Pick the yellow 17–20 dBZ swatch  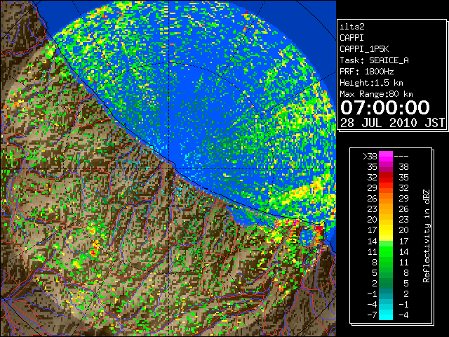pyautogui.click(x=386, y=230)
